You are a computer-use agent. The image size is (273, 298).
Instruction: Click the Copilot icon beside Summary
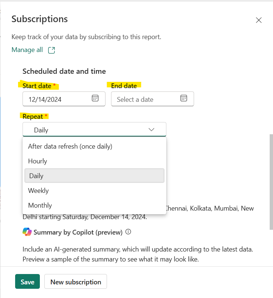point(27,232)
